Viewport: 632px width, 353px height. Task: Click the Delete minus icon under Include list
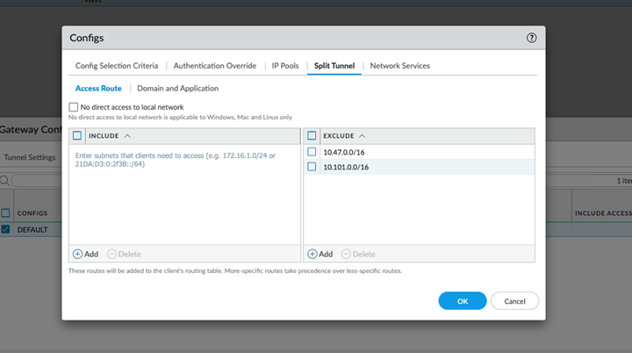(x=111, y=254)
